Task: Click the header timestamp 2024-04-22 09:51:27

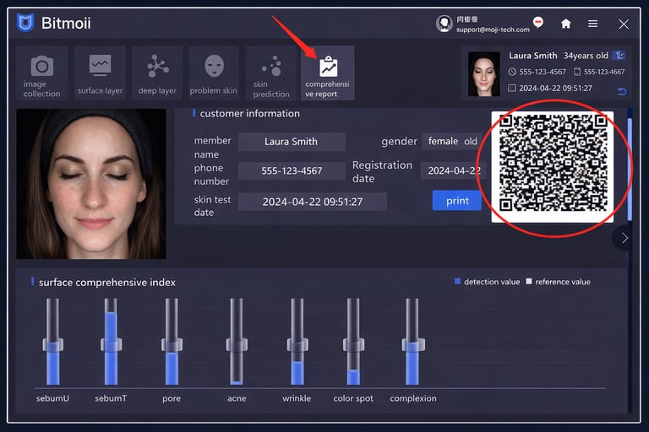Action: tap(555, 88)
